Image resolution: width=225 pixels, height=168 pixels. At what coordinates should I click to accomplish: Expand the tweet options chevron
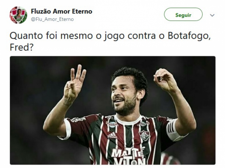coord(212,15)
